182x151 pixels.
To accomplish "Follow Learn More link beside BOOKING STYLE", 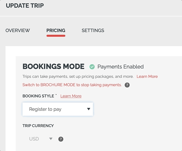I will (71, 96).
